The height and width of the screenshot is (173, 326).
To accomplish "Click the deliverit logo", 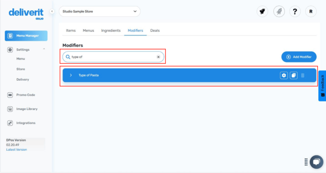I will pyautogui.click(x=26, y=14).
